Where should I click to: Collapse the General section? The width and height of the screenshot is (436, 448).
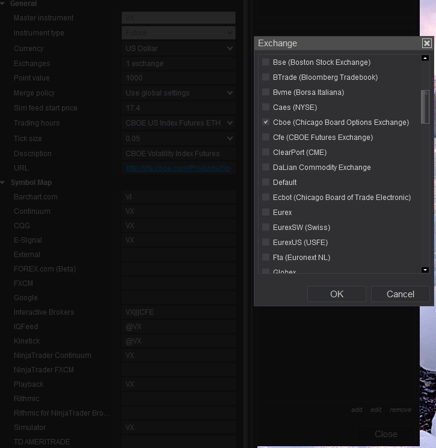pos(2,4)
